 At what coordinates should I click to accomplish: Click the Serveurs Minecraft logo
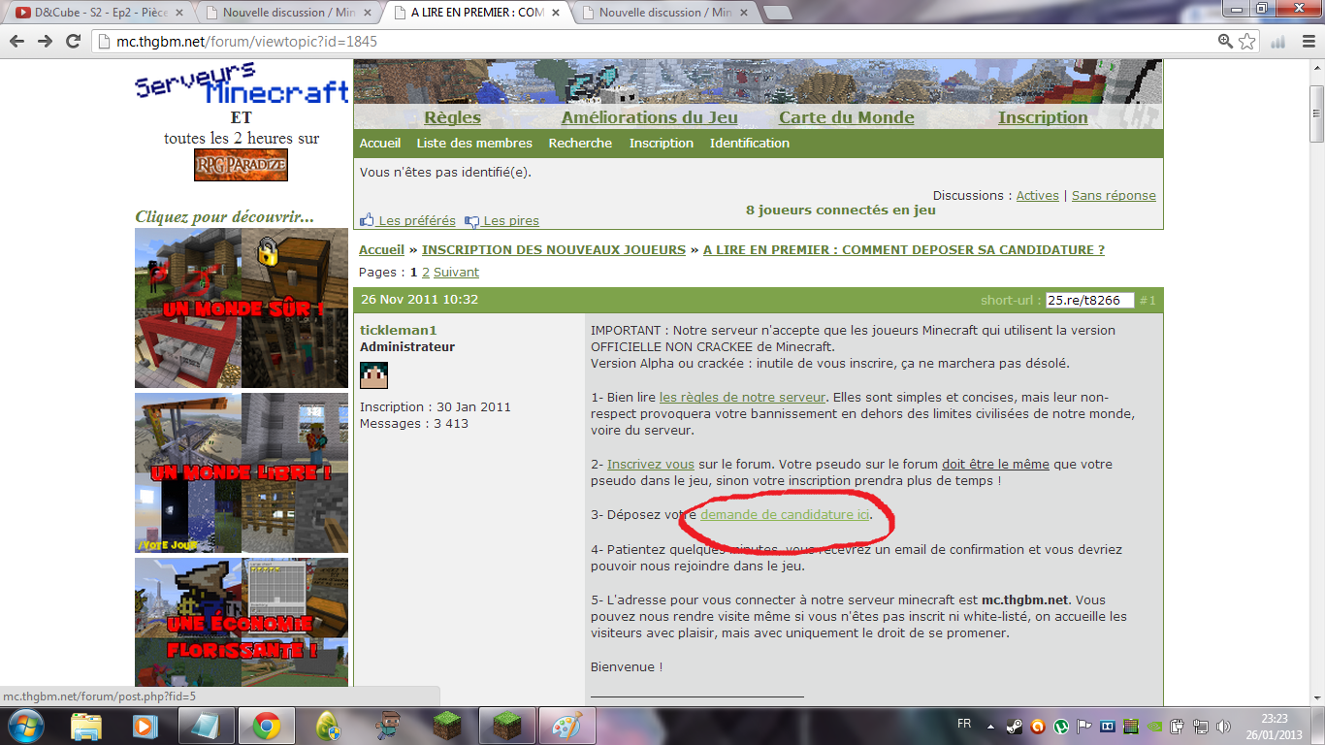(242, 84)
